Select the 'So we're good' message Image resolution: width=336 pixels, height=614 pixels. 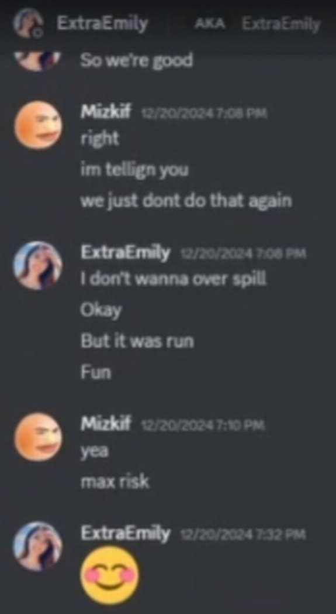coord(137,61)
